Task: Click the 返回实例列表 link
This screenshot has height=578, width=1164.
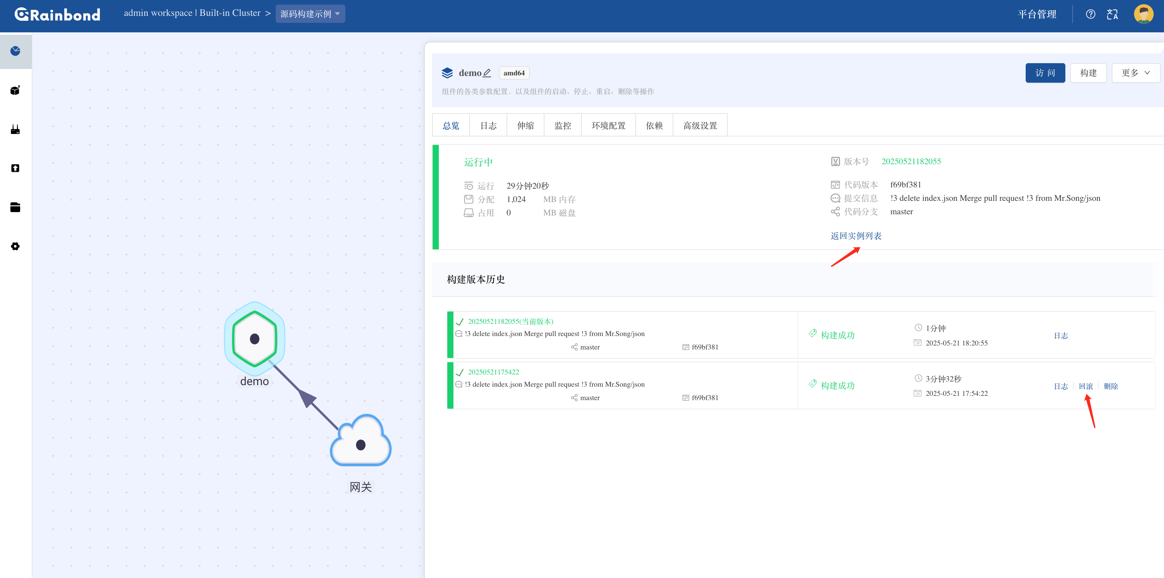Action: click(855, 236)
